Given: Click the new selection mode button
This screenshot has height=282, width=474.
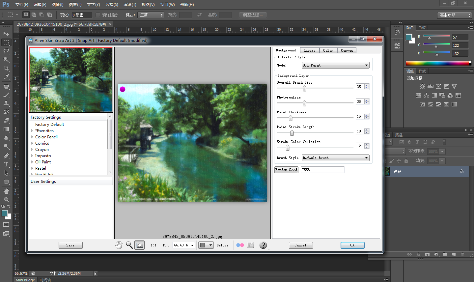Looking at the screenshot, I should pos(26,15).
